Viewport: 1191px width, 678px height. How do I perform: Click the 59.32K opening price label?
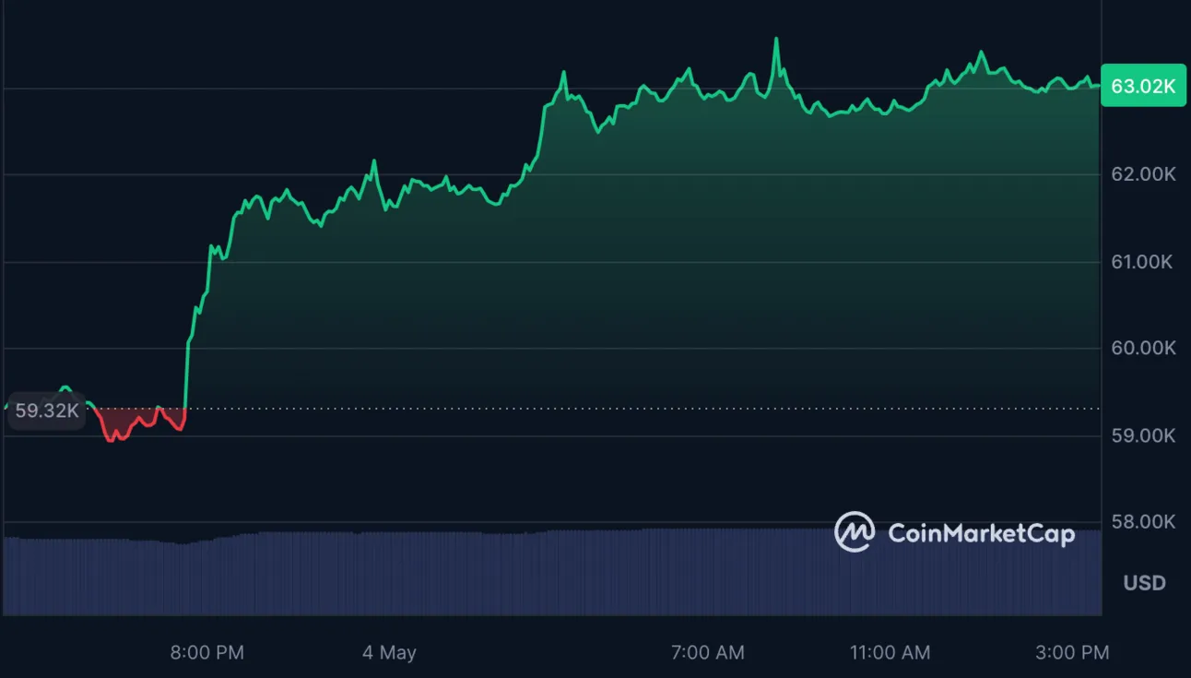coord(46,411)
